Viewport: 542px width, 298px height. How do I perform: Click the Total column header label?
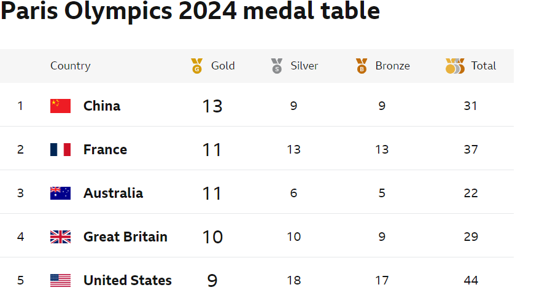484,66
